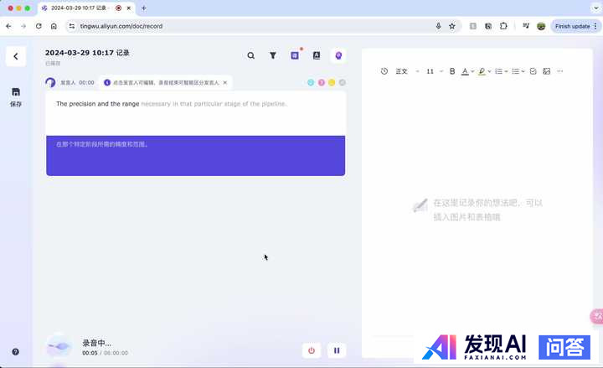Open the floating pink assistant widget
The height and width of the screenshot is (368, 603).
point(597,316)
